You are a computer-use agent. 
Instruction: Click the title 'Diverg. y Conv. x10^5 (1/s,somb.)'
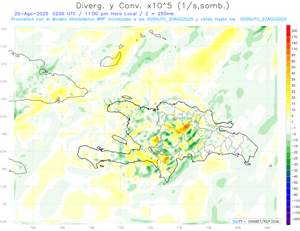(x=152, y=6)
